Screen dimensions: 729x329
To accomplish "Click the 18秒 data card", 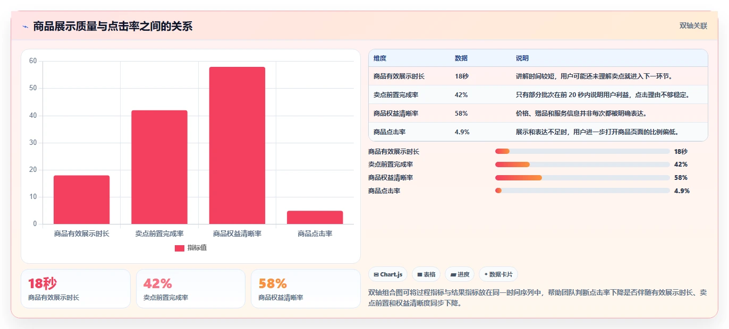I will tap(75, 289).
